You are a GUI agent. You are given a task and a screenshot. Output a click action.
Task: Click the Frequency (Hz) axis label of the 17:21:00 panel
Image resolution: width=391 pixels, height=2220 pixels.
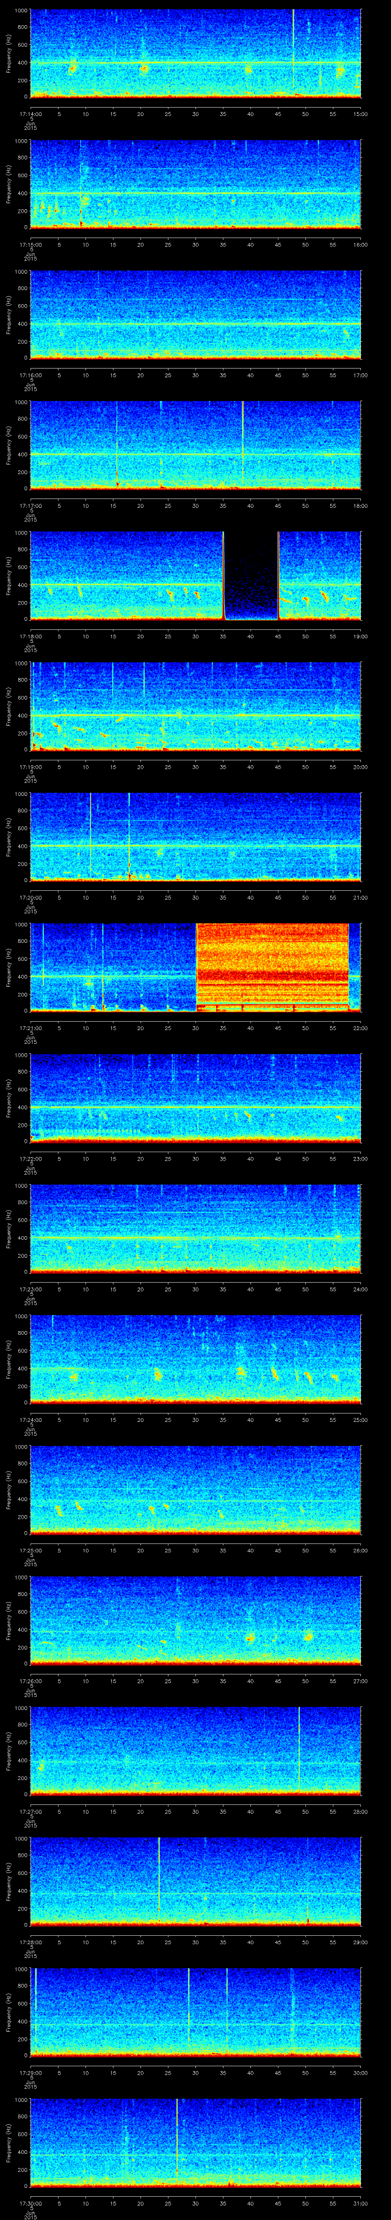click(x=9, y=967)
